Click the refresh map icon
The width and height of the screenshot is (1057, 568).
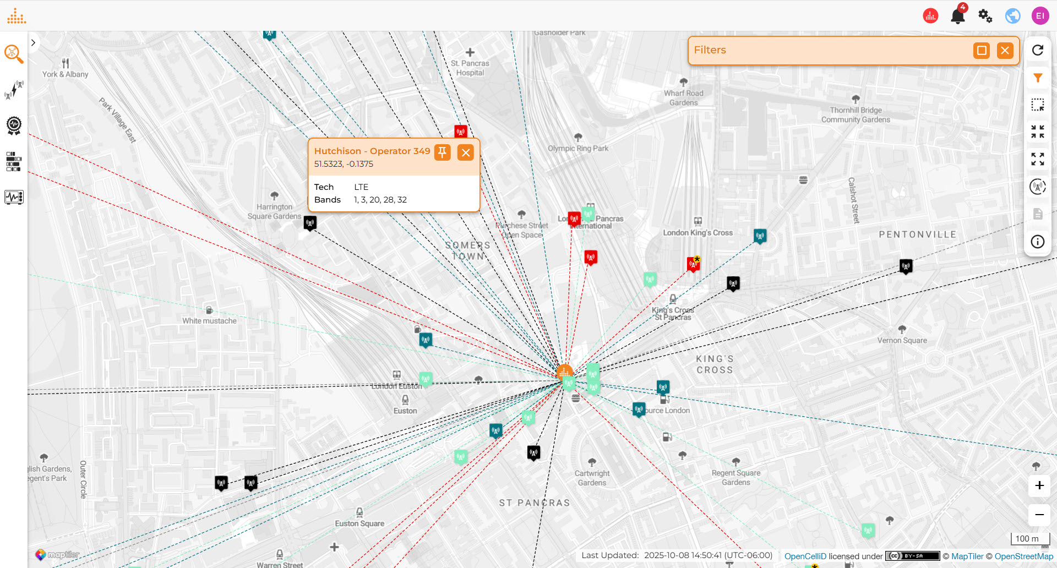(1038, 51)
